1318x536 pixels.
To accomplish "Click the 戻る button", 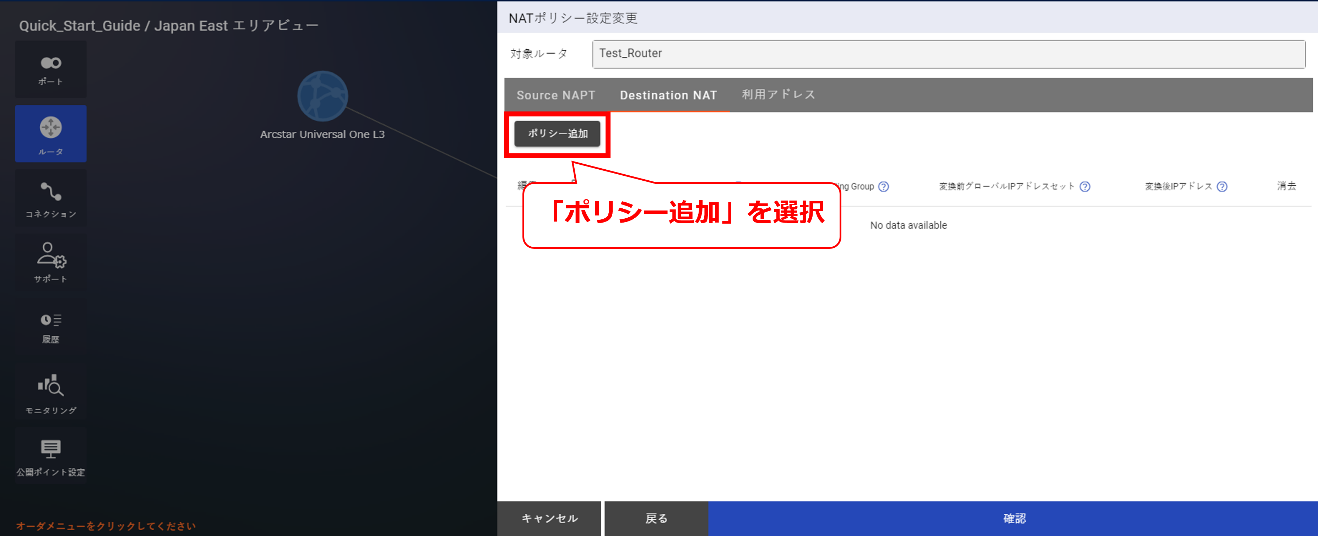I will point(656,519).
